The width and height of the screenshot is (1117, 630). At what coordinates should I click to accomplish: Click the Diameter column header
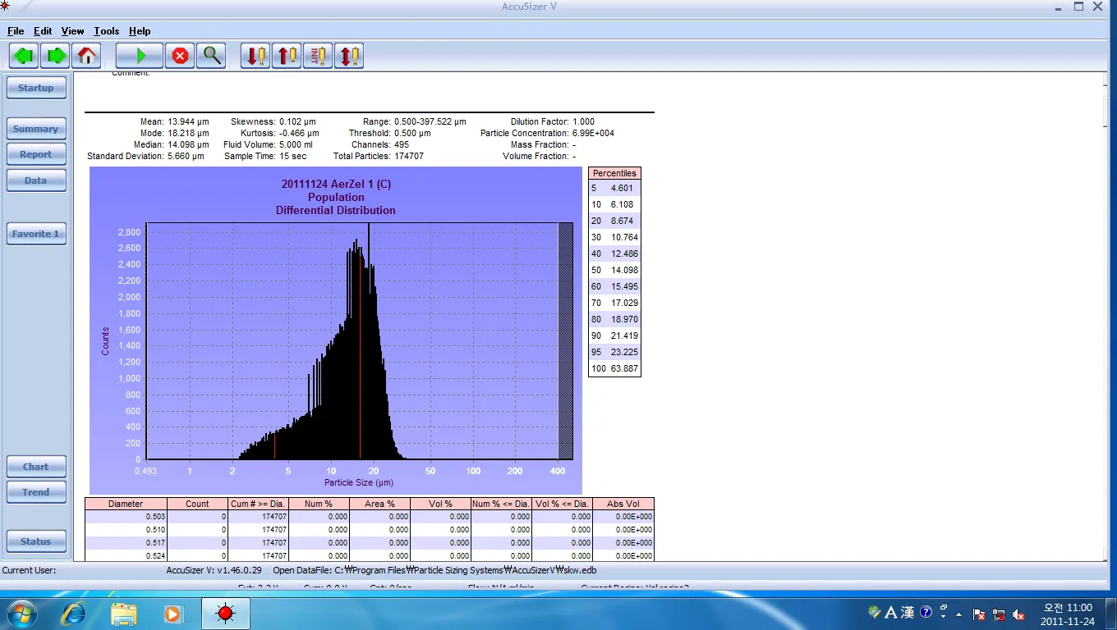click(126, 504)
